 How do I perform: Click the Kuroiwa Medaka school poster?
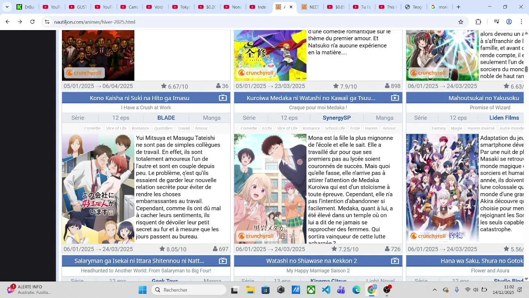270,189
